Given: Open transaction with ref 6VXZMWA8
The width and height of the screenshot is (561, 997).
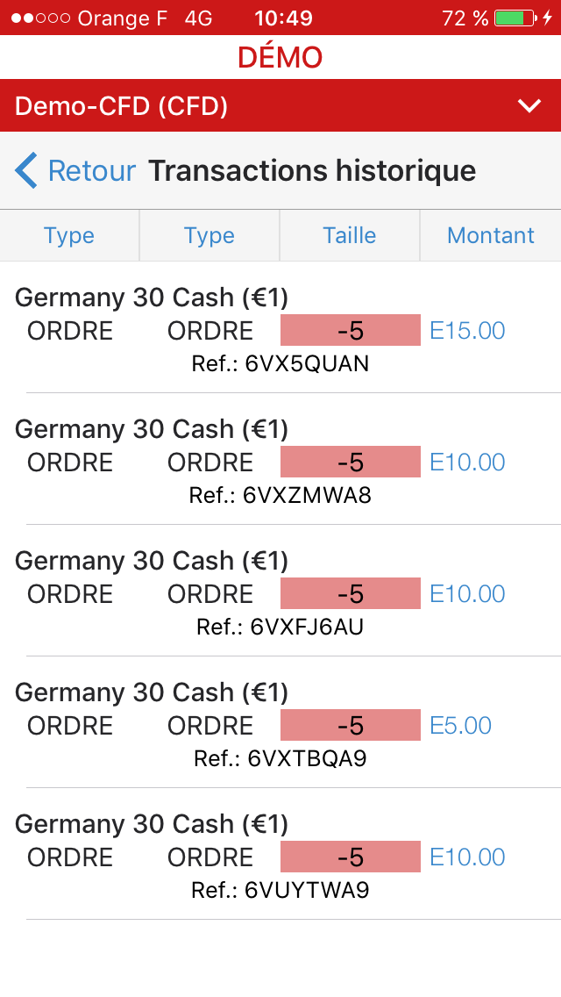Looking at the screenshot, I should click(x=280, y=495).
